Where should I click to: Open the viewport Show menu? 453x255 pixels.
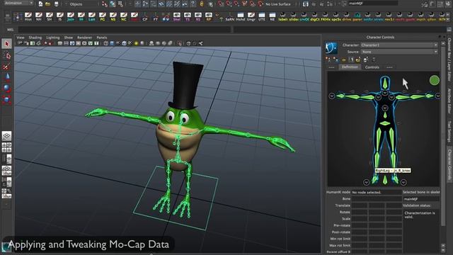pos(69,38)
